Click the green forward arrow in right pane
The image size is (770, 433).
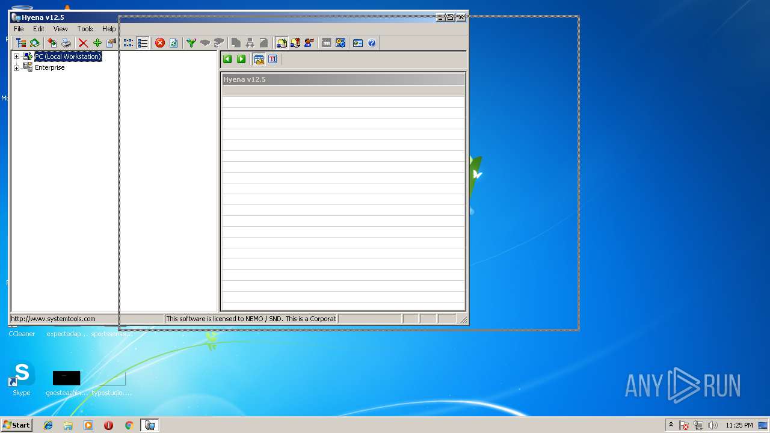(241, 59)
